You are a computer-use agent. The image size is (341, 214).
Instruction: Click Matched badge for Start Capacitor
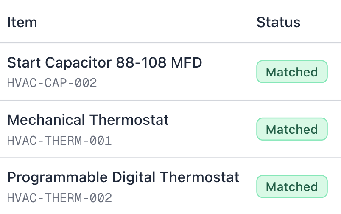tap(292, 72)
